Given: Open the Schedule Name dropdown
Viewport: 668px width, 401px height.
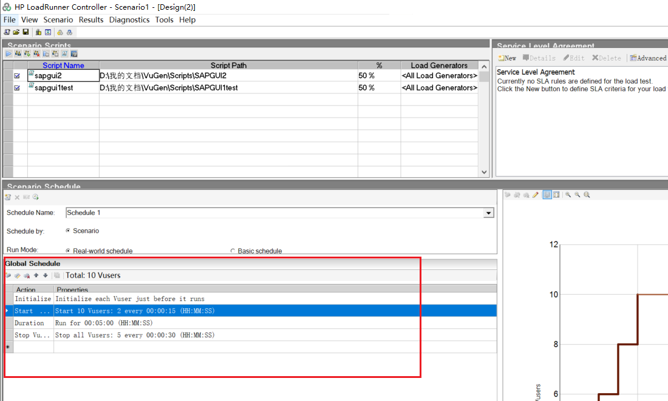Looking at the screenshot, I should tap(488, 213).
